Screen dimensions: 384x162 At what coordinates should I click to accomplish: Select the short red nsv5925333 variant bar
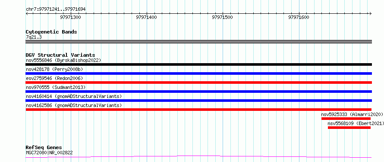tap(346, 119)
